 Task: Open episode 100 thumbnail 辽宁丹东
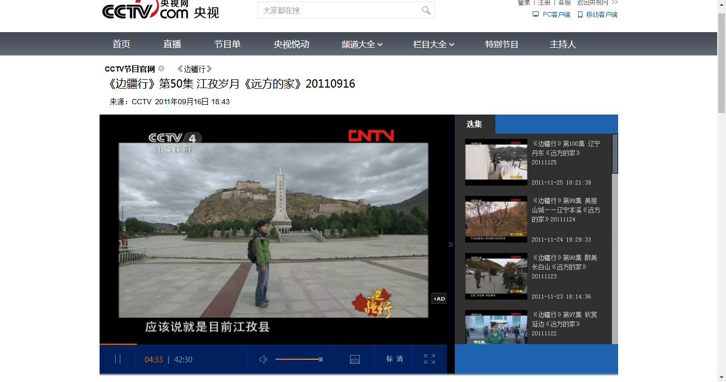[496, 162]
